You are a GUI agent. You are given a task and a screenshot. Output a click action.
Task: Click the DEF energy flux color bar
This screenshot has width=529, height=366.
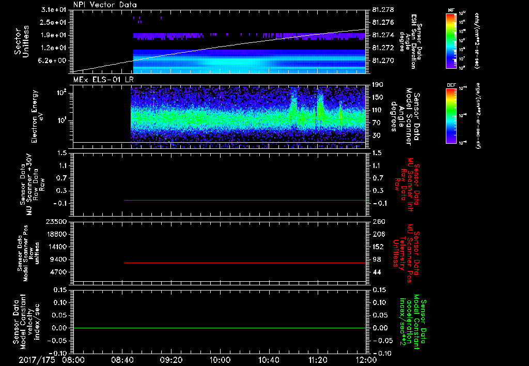452,116
